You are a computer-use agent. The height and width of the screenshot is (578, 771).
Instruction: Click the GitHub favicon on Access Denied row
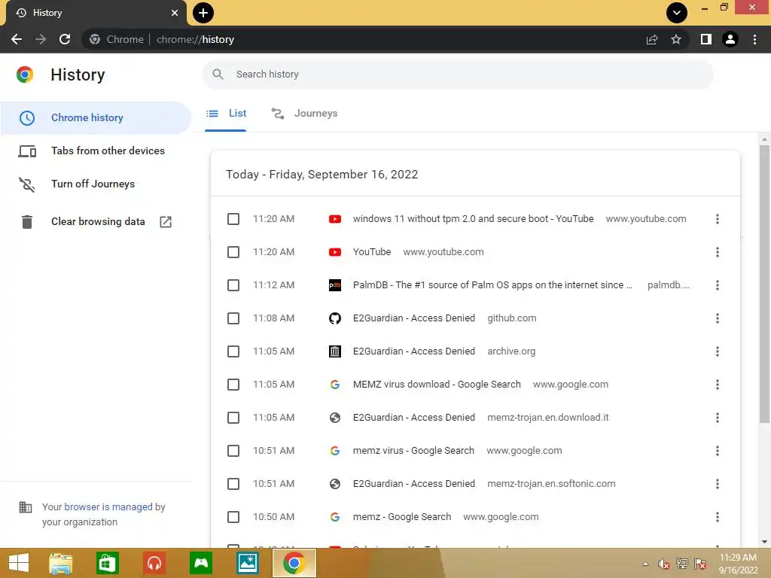point(335,318)
